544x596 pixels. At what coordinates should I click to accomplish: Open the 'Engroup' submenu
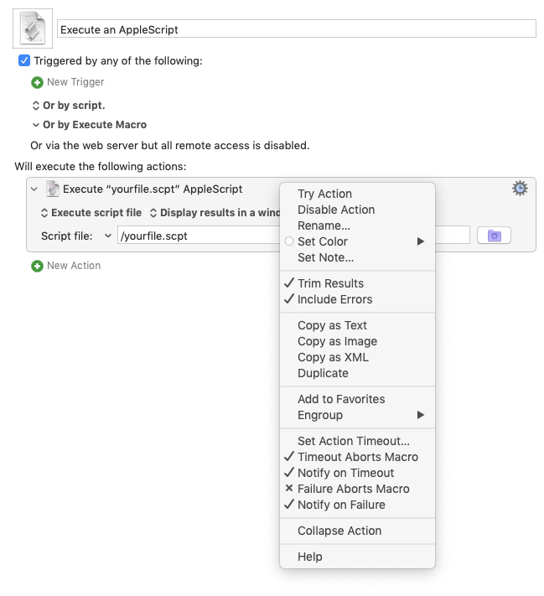[357, 415]
